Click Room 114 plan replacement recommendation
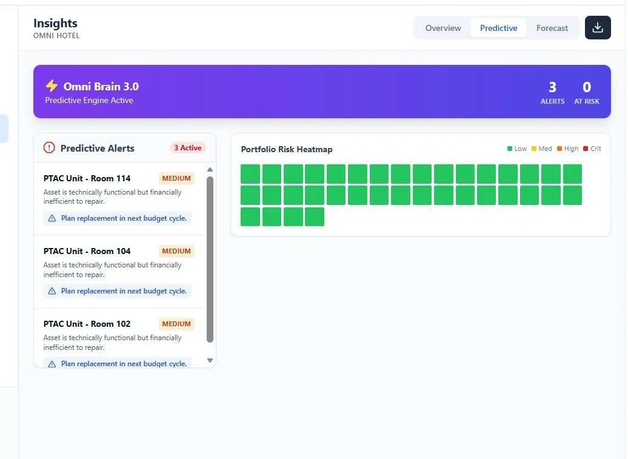Image resolution: width=628 pixels, height=459 pixels. (x=118, y=218)
